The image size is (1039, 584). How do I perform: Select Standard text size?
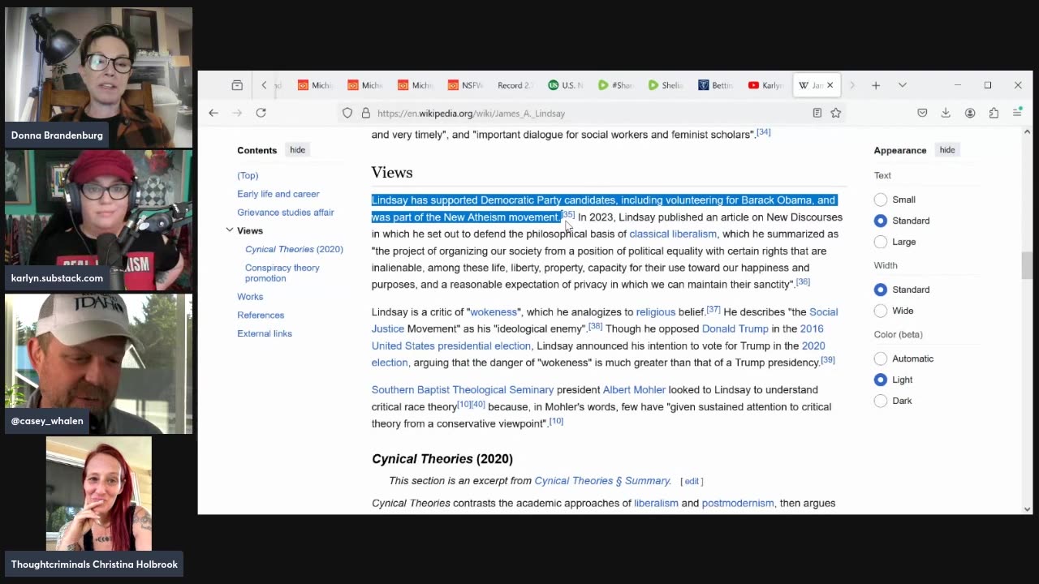[881, 221]
